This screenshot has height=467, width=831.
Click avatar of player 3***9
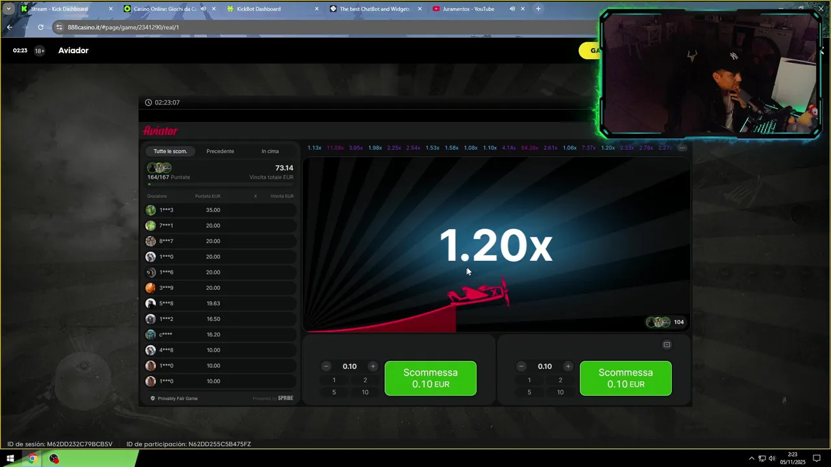151,288
